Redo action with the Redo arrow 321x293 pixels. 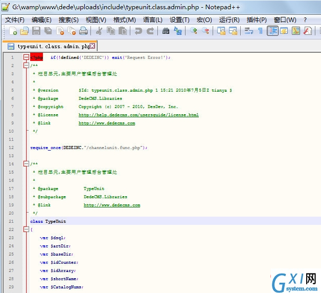pos(150,31)
